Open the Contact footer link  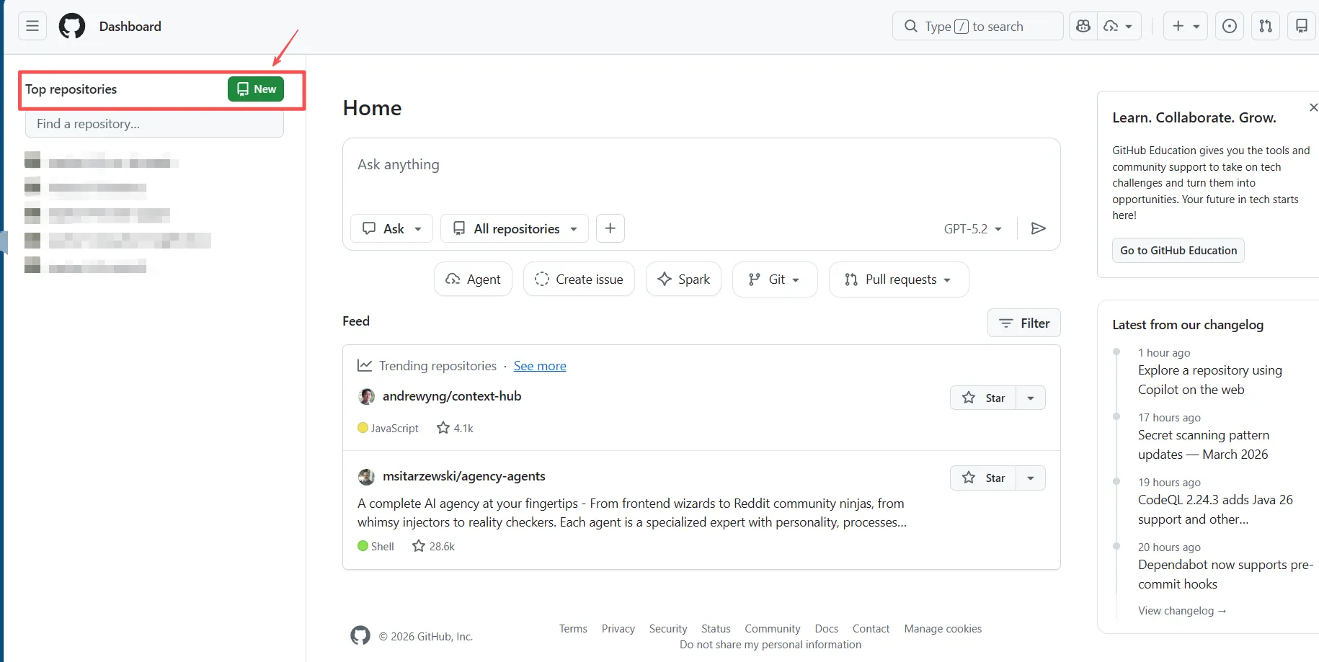pos(871,629)
